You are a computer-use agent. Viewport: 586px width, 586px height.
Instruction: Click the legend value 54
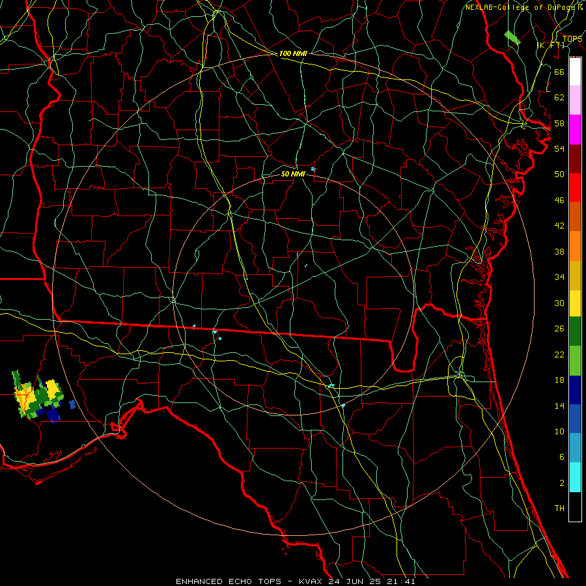point(559,148)
